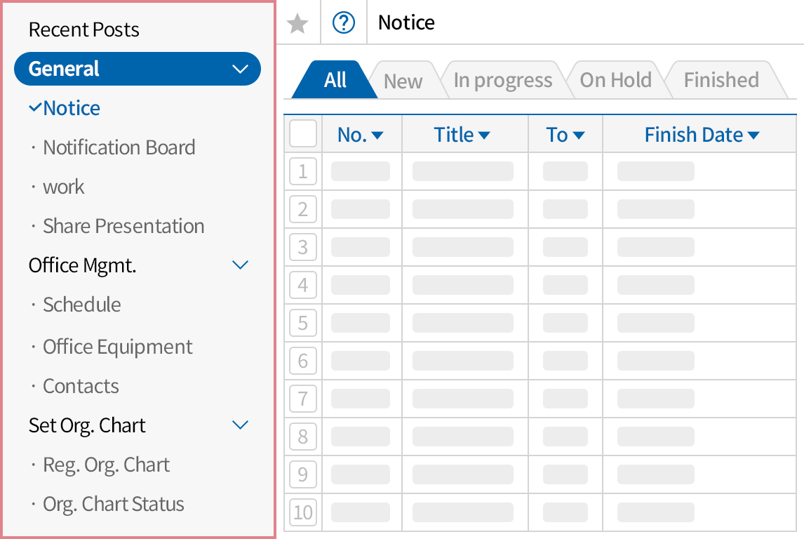Open the help question mark icon
The width and height of the screenshot is (804, 539).
point(343,22)
